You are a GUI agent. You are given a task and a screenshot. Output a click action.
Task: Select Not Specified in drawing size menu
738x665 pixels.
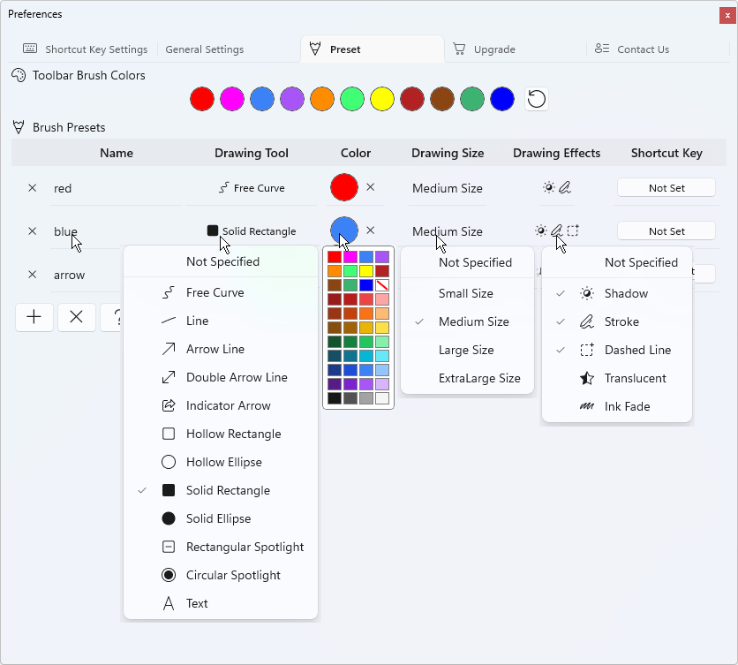point(467,262)
